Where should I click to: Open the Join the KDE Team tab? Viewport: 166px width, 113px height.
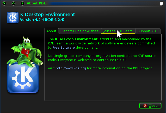click(x=118, y=31)
